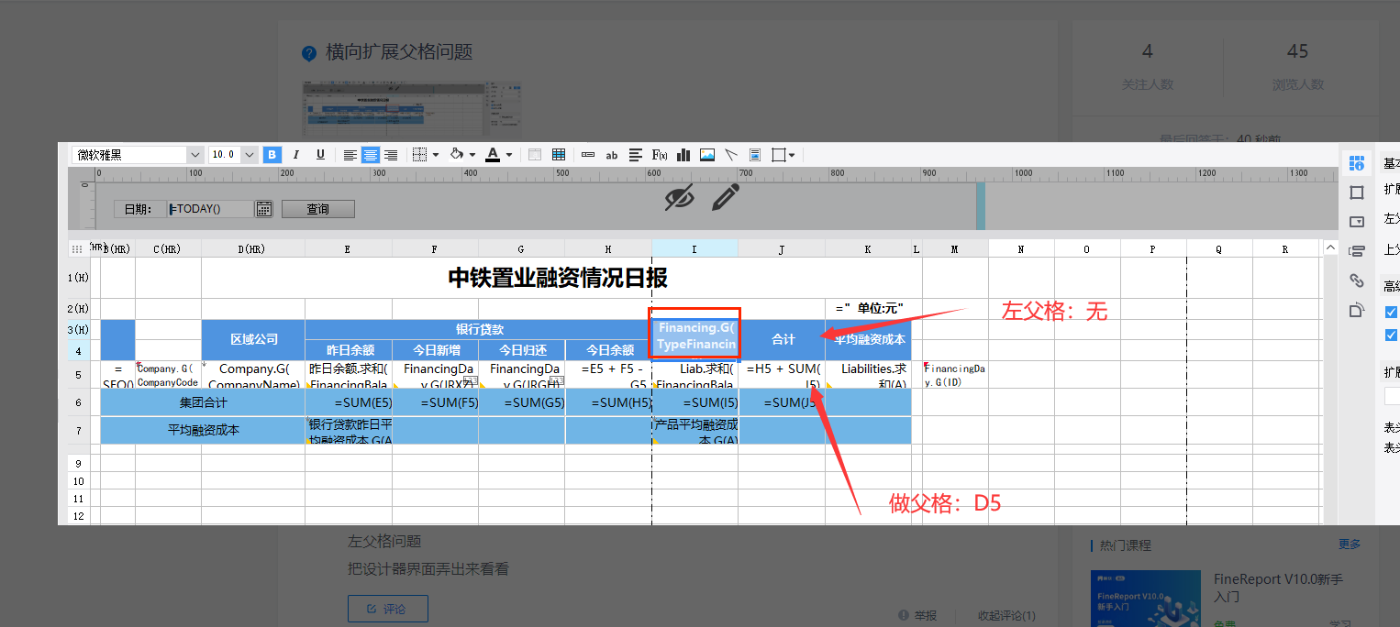The width and height of the screenshot is (1400, 627).
Task: Hide the parameter panel with the eye icon
Action: (679, 197)
